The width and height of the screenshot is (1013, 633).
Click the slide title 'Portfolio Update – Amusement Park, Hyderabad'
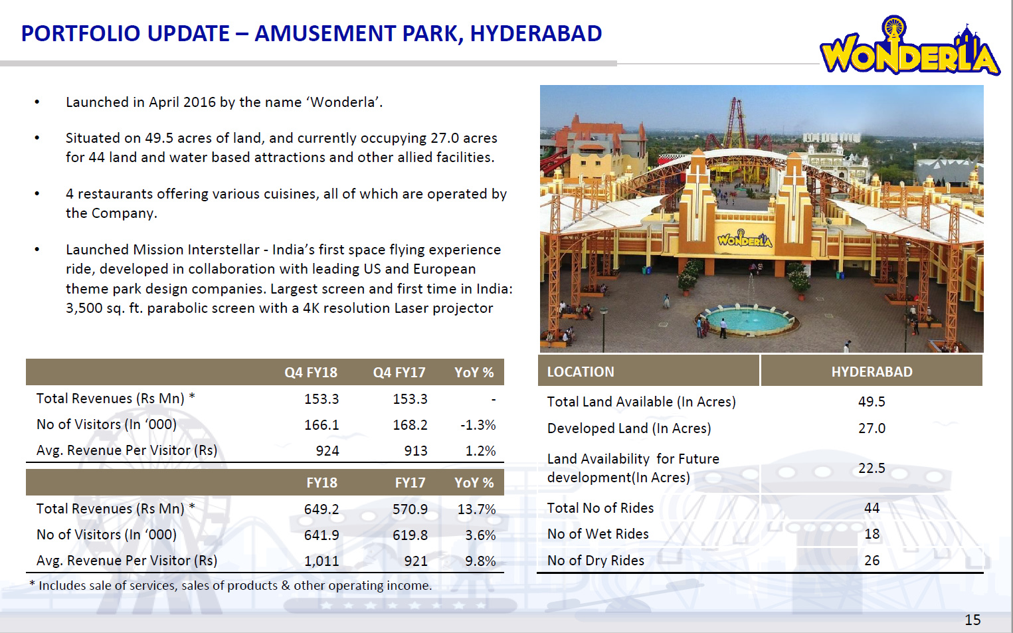point(311,33)
